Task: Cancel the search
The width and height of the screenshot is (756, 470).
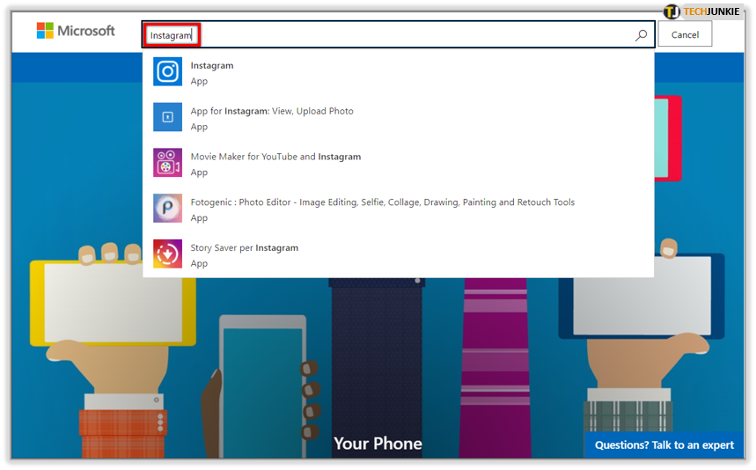Action: coord(685,35)
